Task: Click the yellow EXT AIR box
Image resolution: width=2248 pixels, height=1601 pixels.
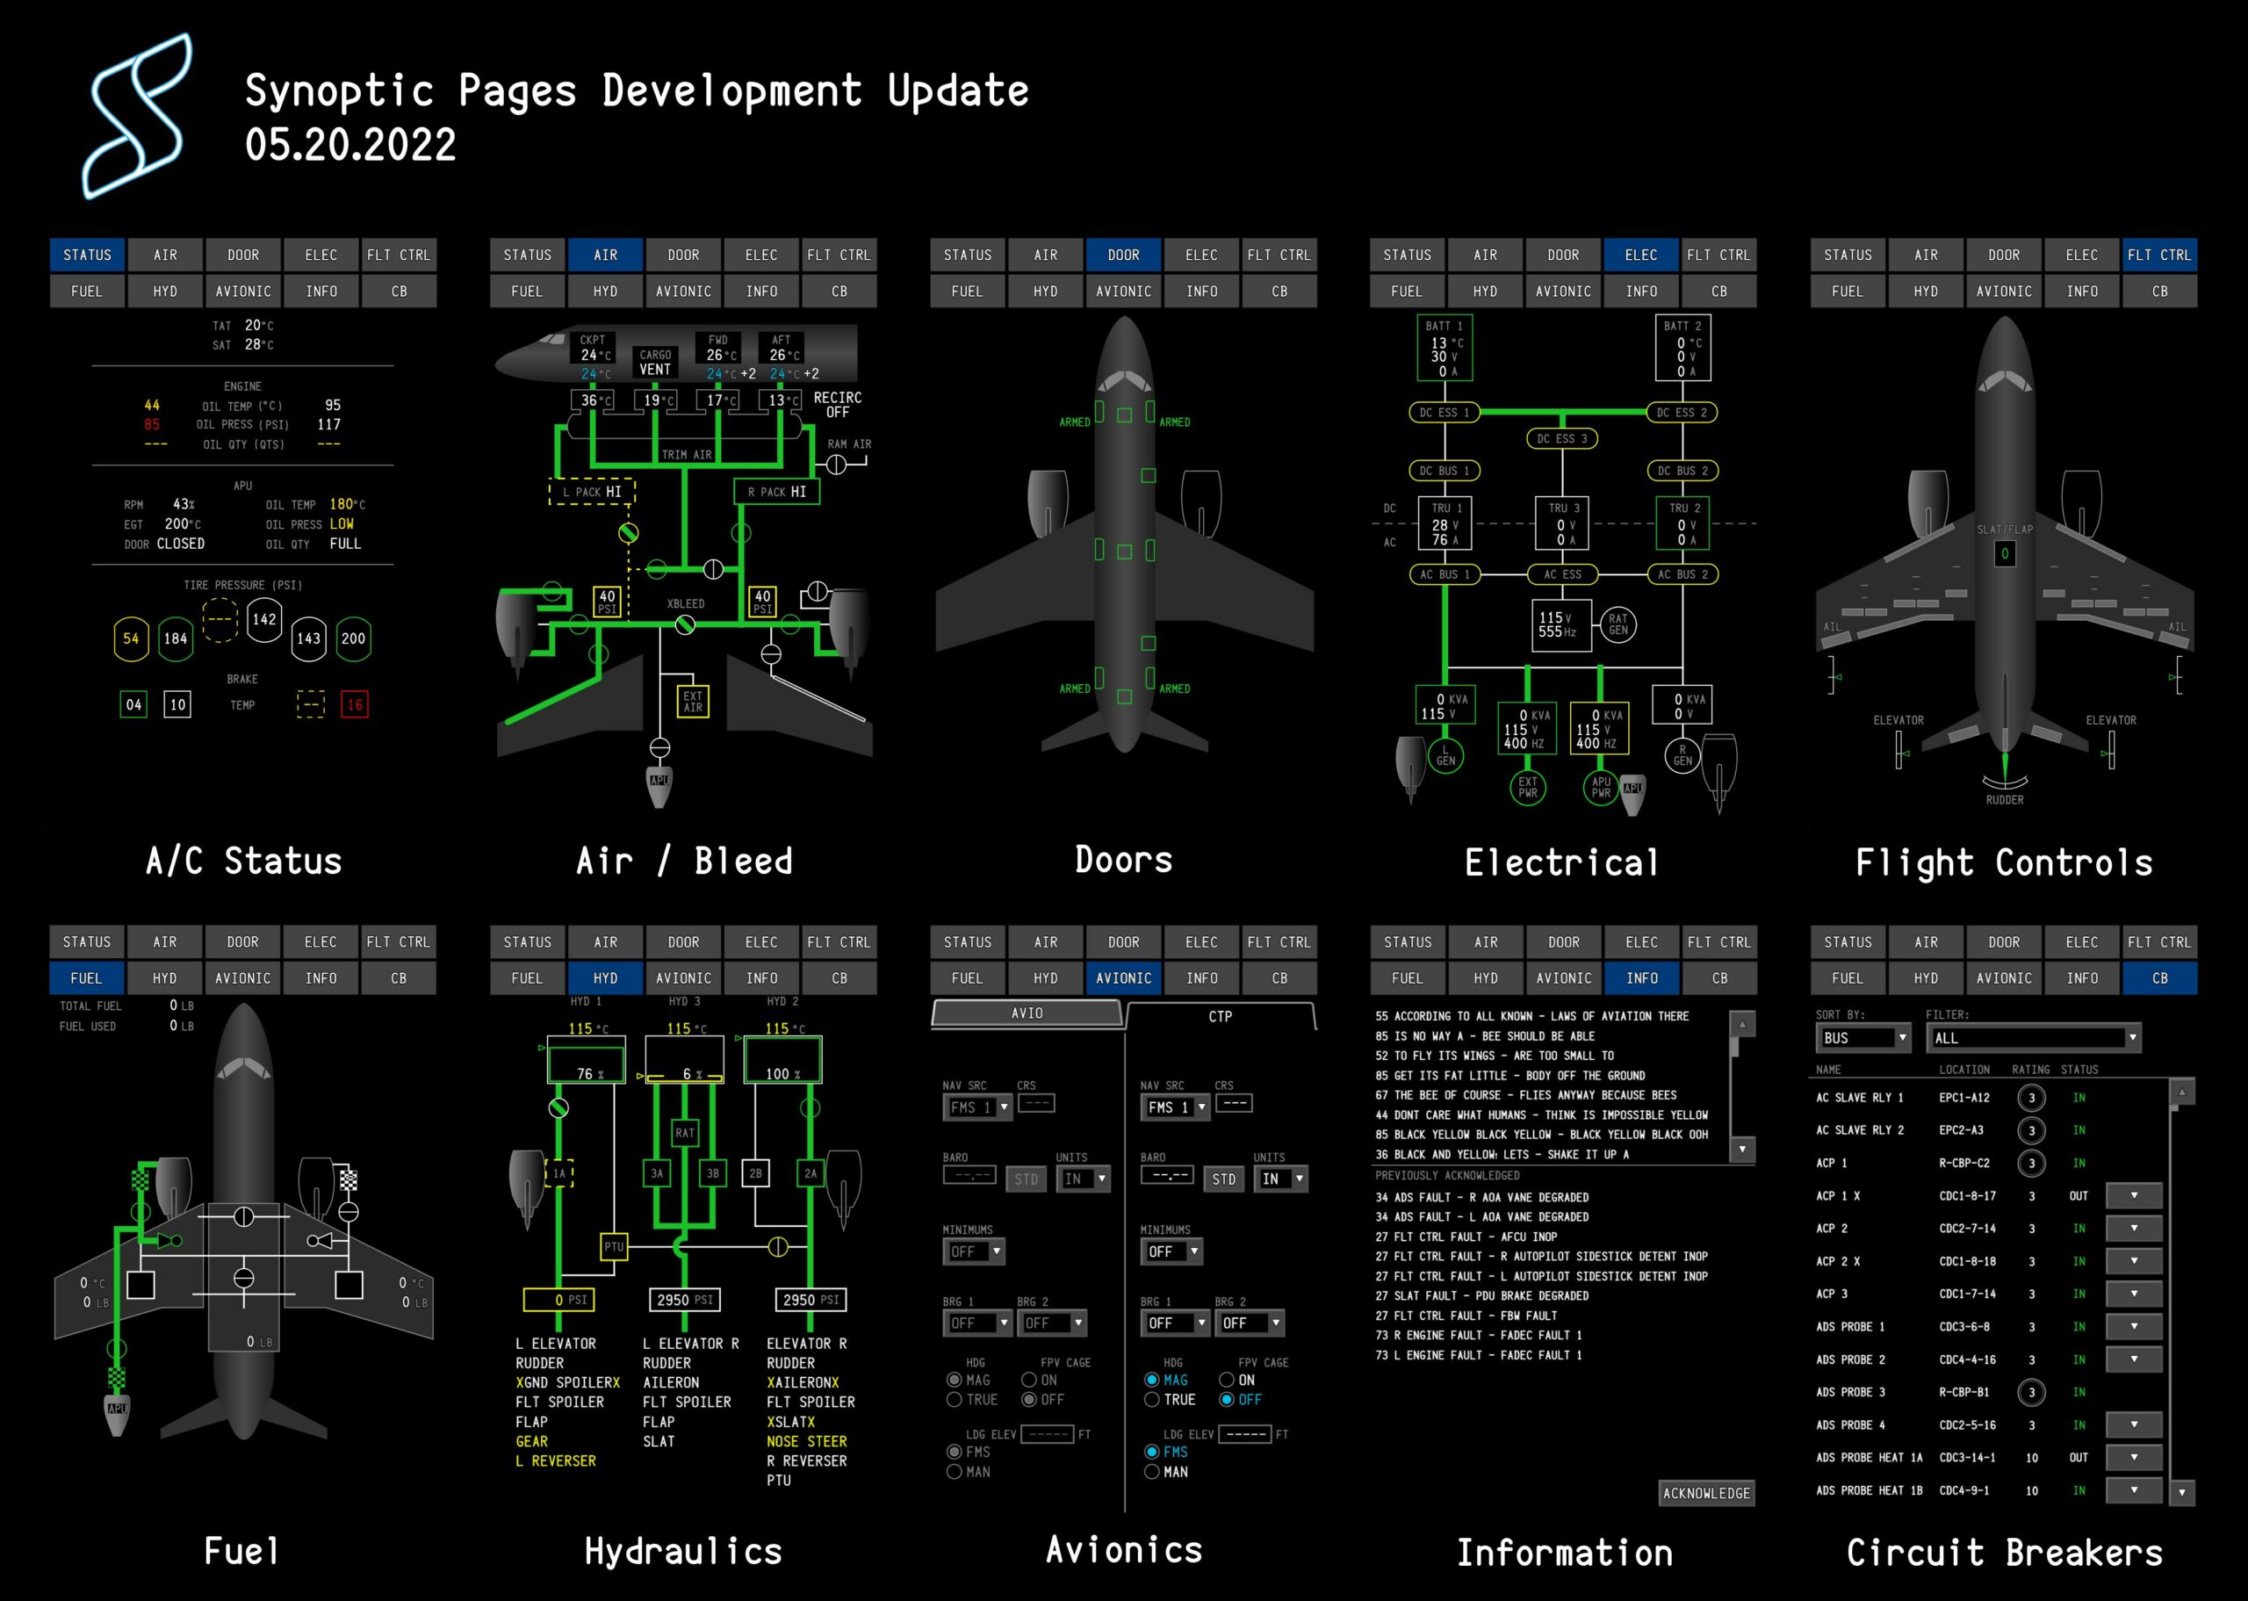Action: coord(693,701)
